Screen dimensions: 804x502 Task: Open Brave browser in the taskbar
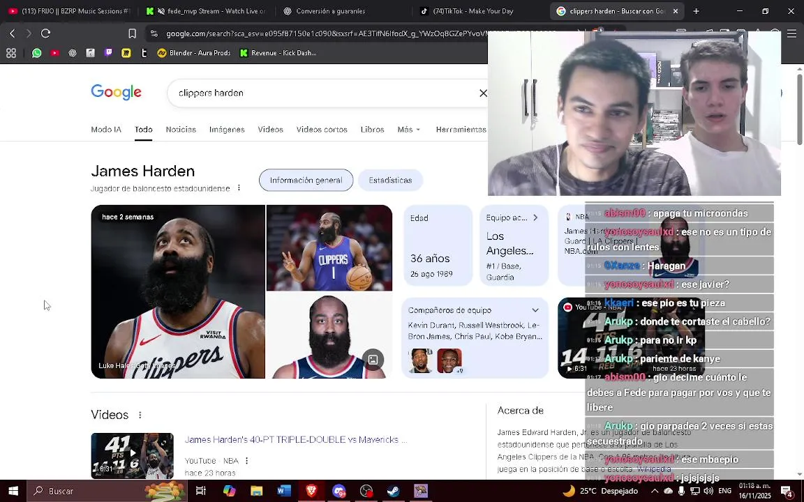(311, 491)
